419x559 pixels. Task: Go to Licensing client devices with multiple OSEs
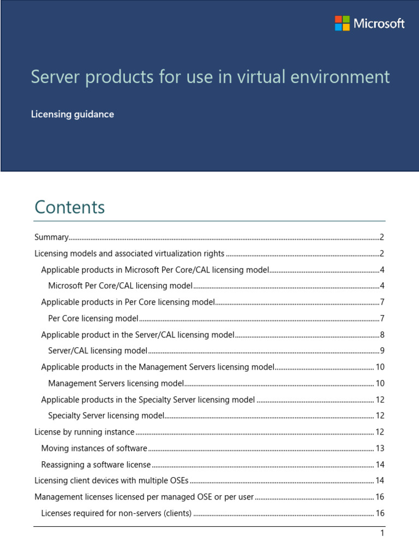(x=209, y=480)
